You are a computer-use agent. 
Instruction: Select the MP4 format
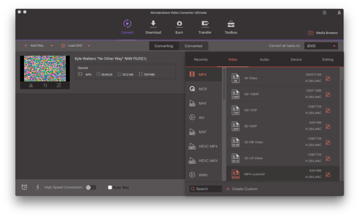pos(203,74)
